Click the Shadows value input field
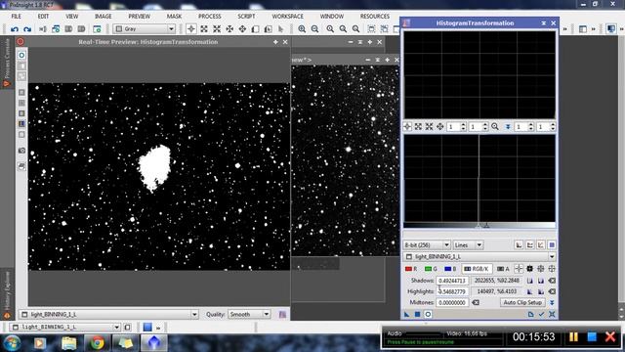This screenshot has height=352, width=625. (x=452, y=281)
